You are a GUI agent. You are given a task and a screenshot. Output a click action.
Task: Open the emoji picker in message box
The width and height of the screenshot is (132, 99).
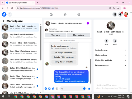pos(84,88)
